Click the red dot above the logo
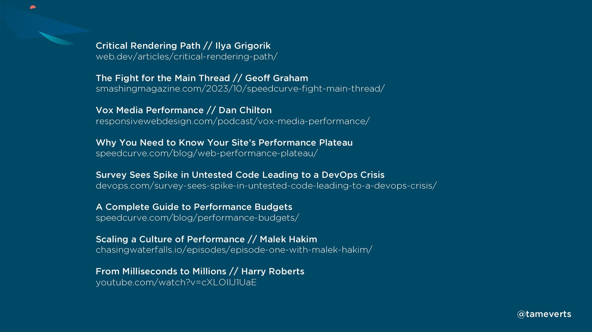 point(33,7)
